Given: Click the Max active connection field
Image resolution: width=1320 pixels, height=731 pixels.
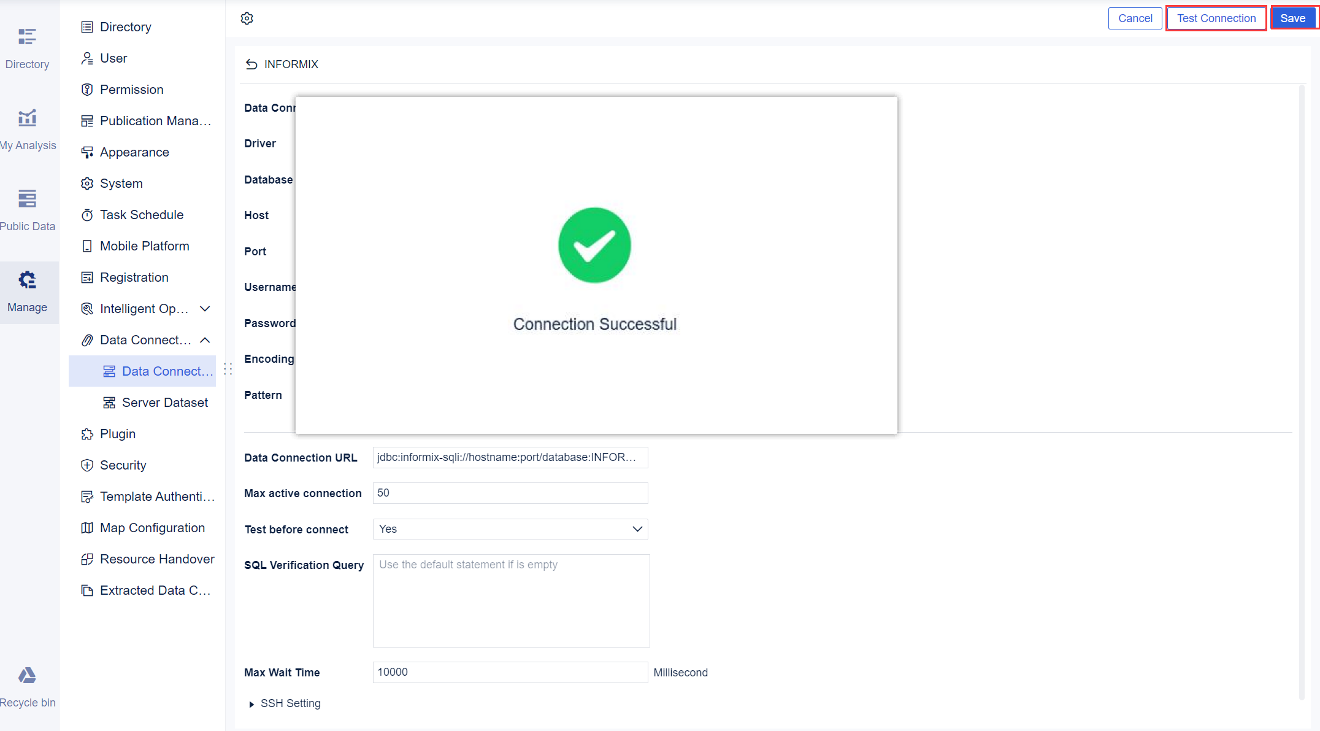Looking at the screenshot, I should click(510, 493).
